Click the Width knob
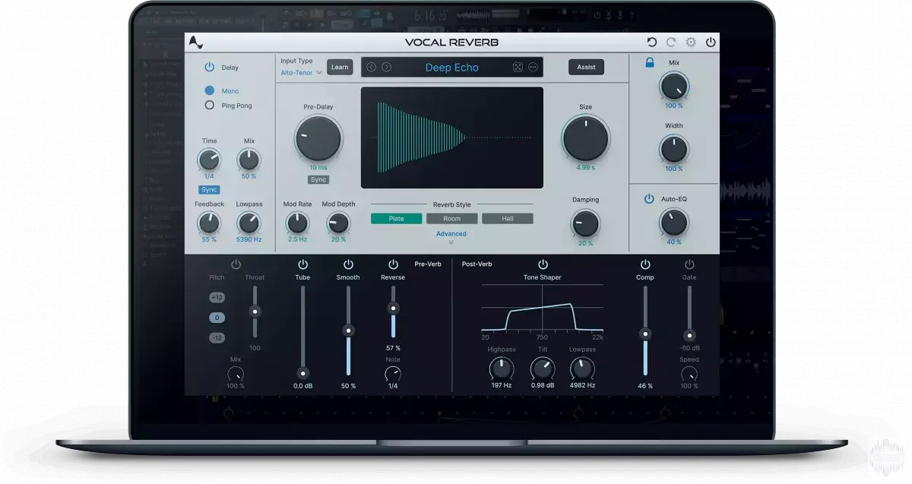This screenshot has width=912, height=484. (x=674, y=150)
